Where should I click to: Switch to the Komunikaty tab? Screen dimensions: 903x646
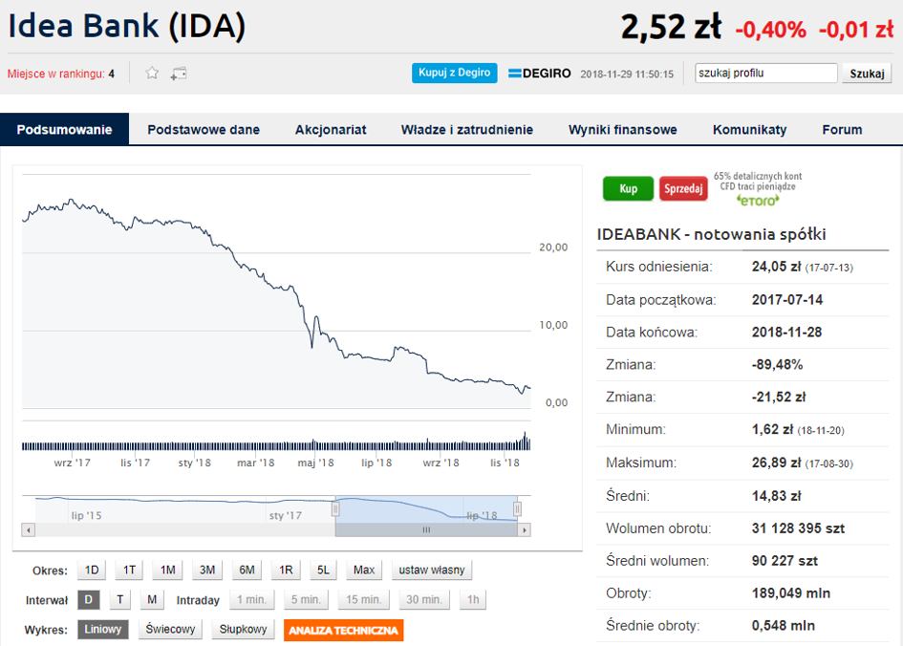coord(750,130)
